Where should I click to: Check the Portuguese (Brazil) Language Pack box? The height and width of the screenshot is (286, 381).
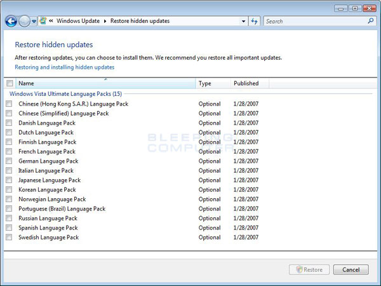pyautogui.click(x=9, y=208)
